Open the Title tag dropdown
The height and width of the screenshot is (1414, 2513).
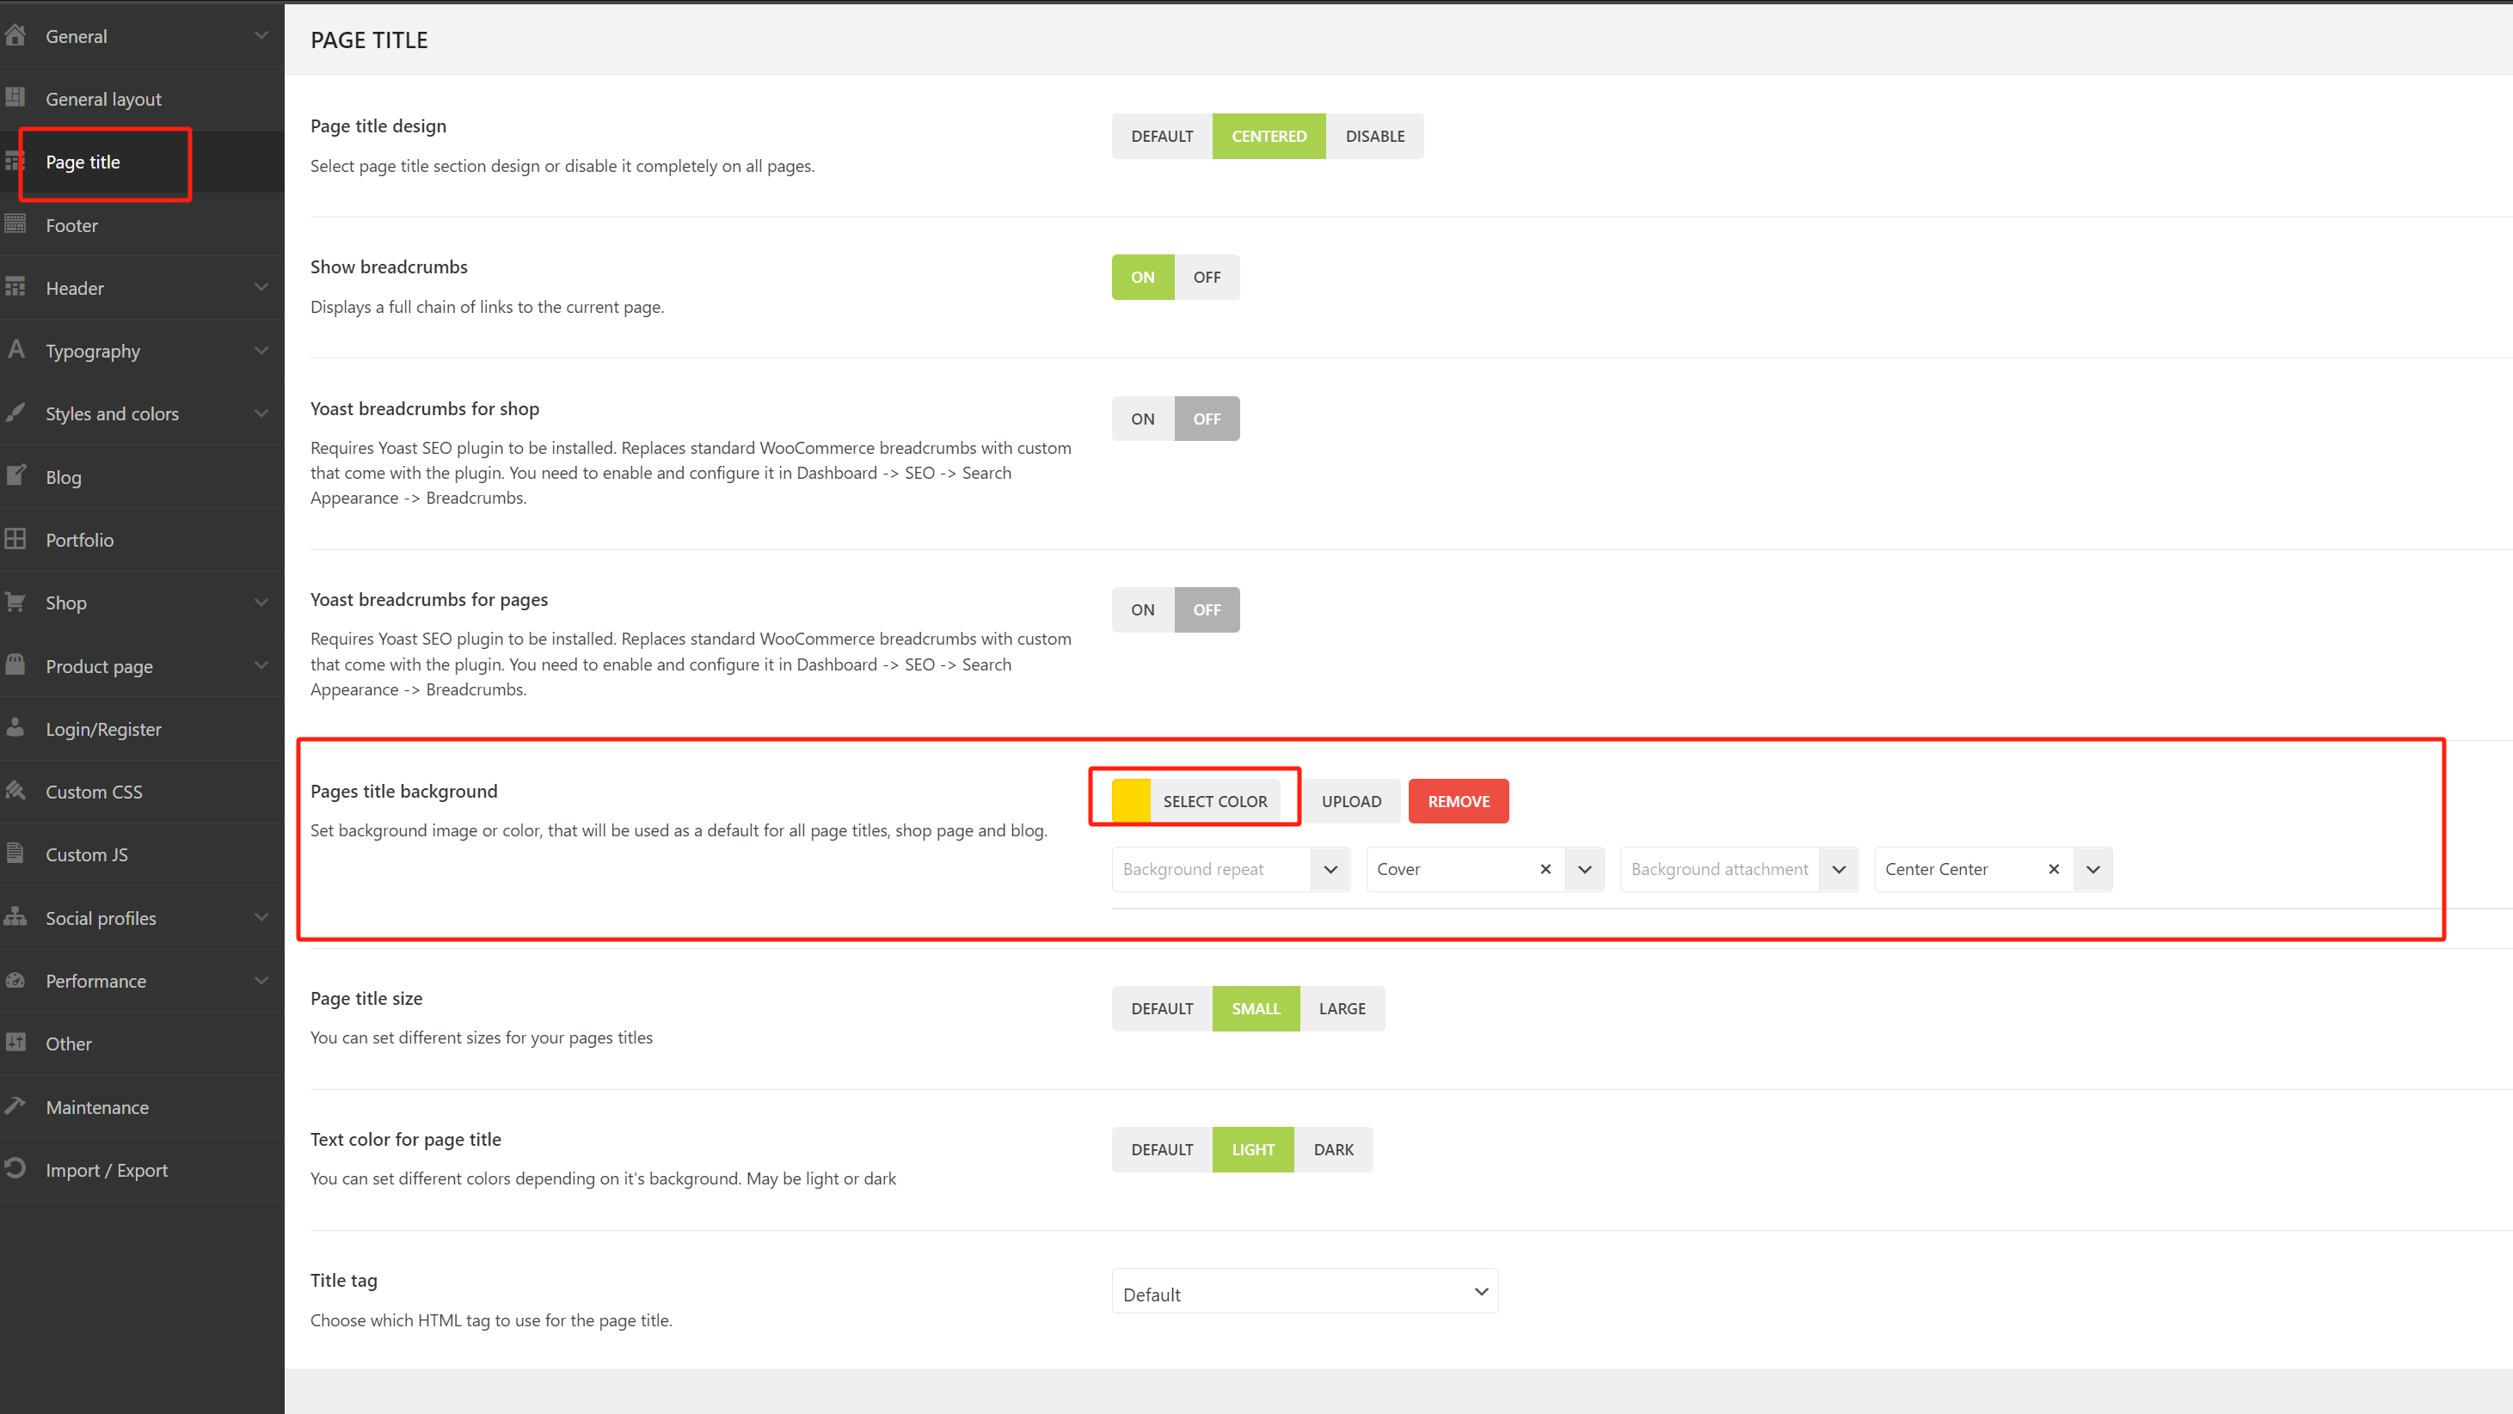click(x=1305, y=1291)
